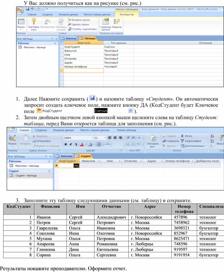Click the ascending sort icon
This screenshot has height=272, width=224.
click(x=212, y=136)
